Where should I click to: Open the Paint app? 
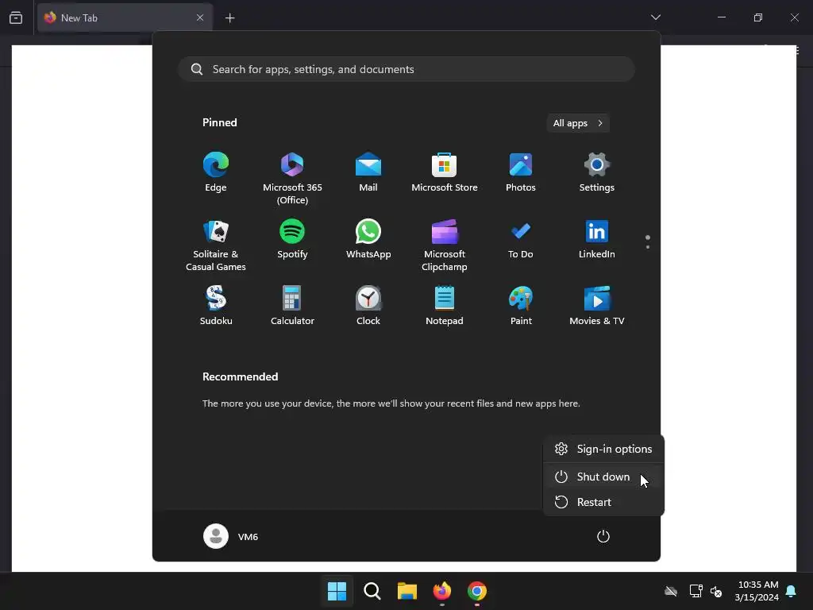pos(521,306)
